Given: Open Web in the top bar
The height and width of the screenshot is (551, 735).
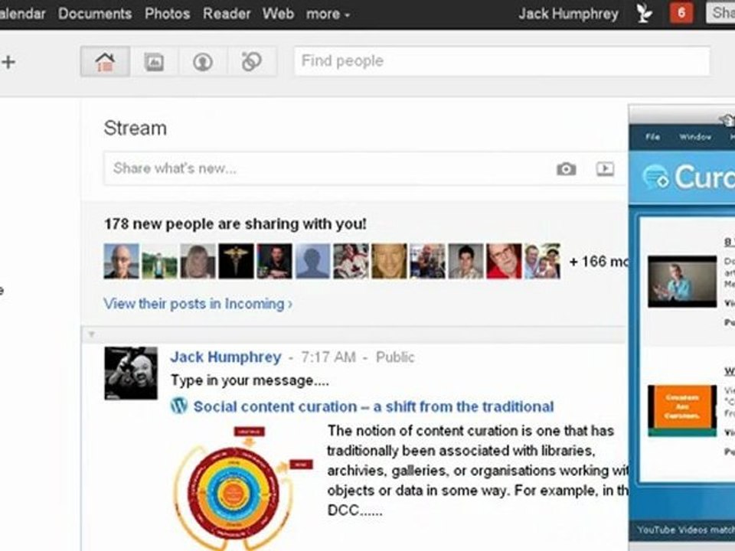Looking at the screenshot, I should point(278,14).
